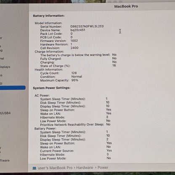Click Display Sleep Timer value 2 under Battery Power
The image size is (175, 175).
coord(107,139)
